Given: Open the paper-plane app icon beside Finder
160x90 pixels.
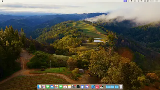Looking at the screenshot, I should (43, 87).
